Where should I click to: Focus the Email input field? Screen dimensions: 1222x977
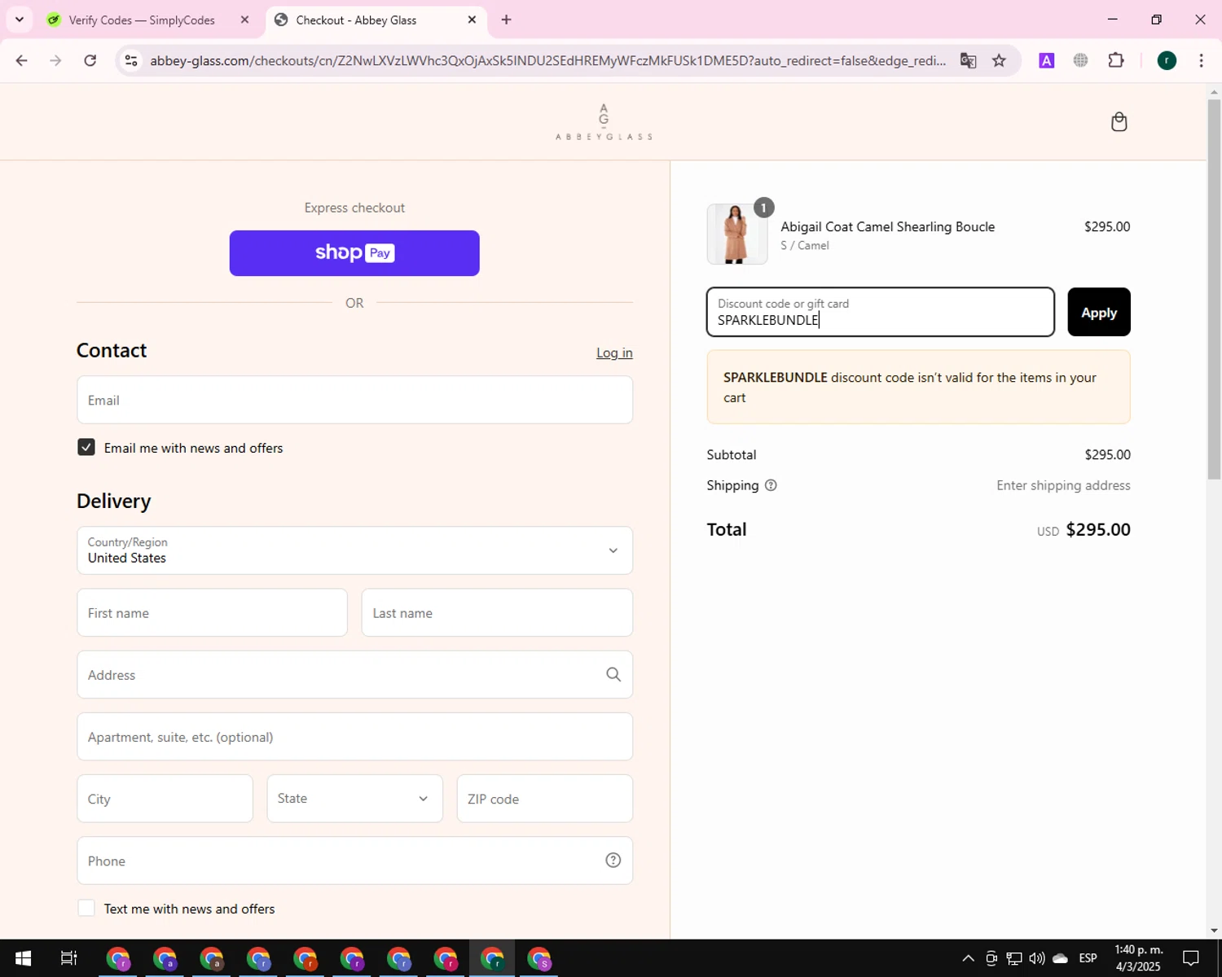pos(354,400)
